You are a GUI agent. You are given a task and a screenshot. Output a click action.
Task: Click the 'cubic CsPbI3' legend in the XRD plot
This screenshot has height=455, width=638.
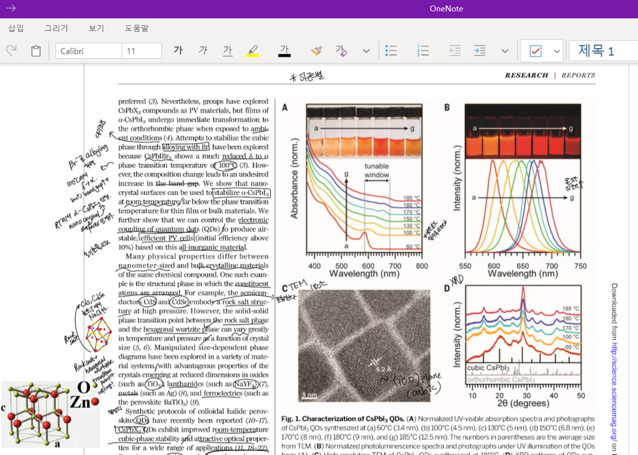pyautogui.click(x=488, y=368)
